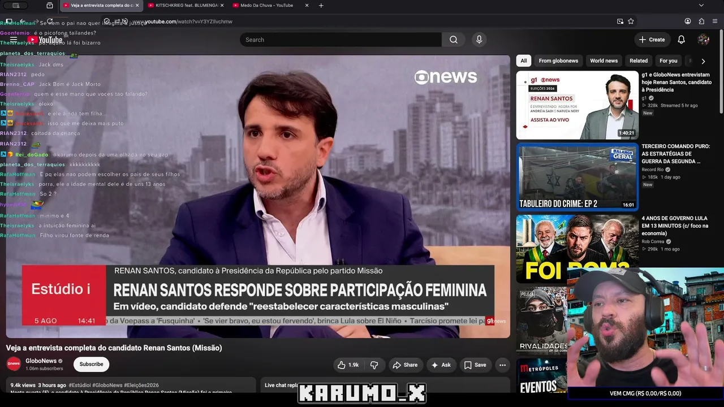Select the For you filter chip
The height and width of the screenshot is (407, 724).
coord(668,61)
